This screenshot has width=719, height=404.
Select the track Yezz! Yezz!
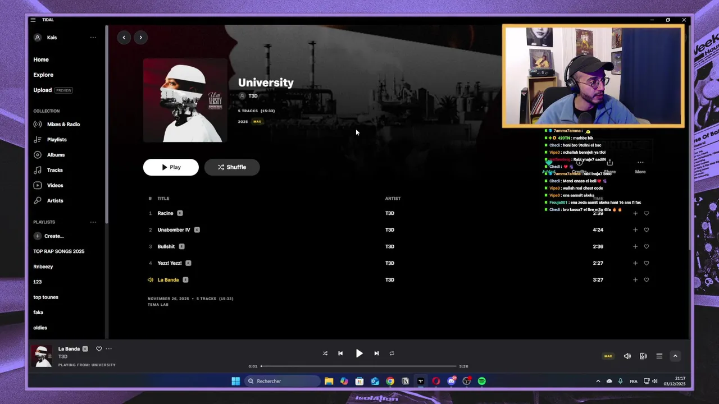(x=170, y=263)
